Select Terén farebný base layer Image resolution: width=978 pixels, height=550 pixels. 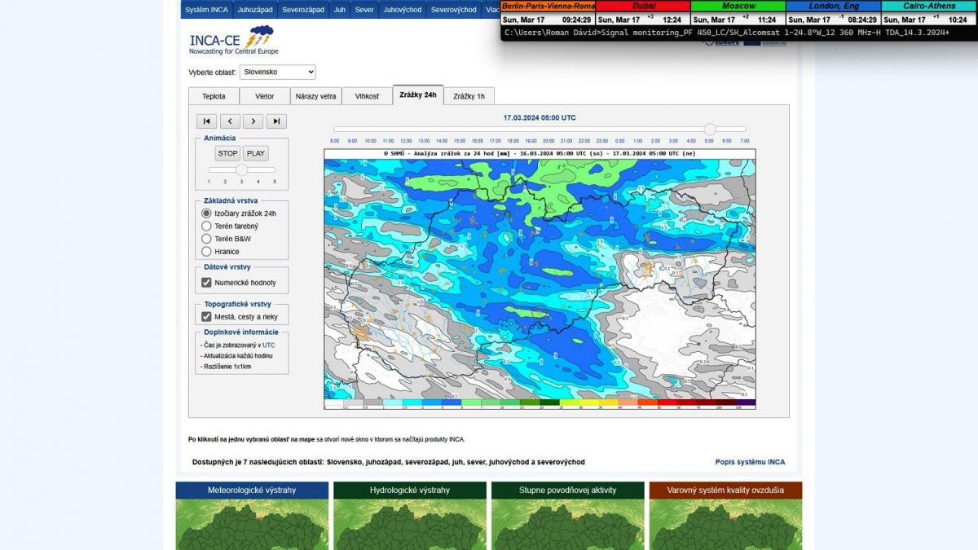point(206,226)
